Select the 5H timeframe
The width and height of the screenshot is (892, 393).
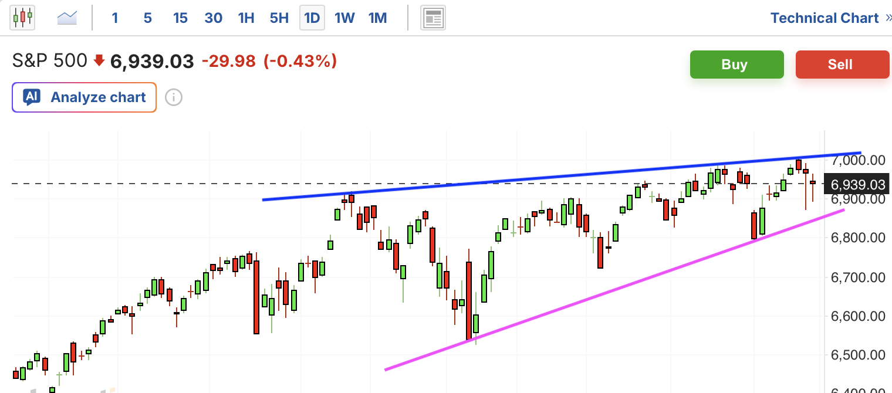pyautogui.click(x=279, y=18)
